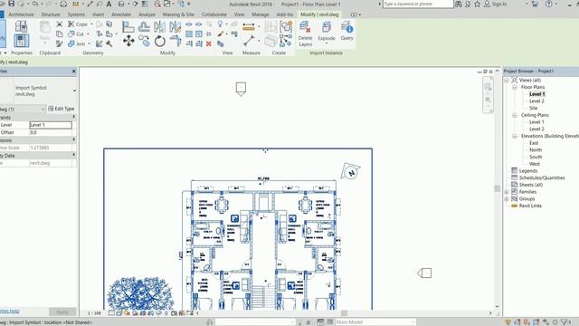Click the Print icon in Quick Access toolbar
The image size is (579, 326).
[63, 4]
